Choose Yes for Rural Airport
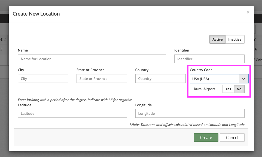Screen dimensions: 262x157 click(228, 89)
